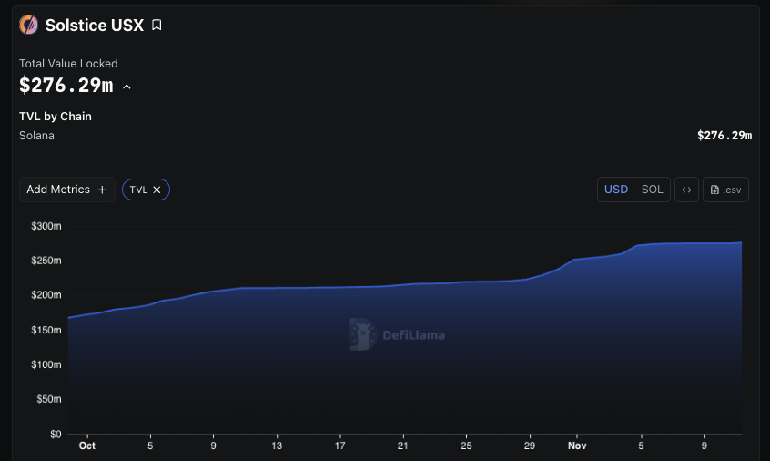Click the $50m y-axis label
The width and height of the screenshot is (770, 461).
pyautogui.click(x=48, y=398)
